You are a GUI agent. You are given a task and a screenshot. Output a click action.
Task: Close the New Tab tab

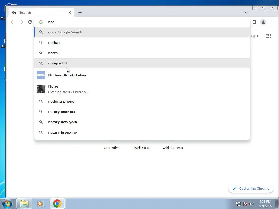[70, 13]
